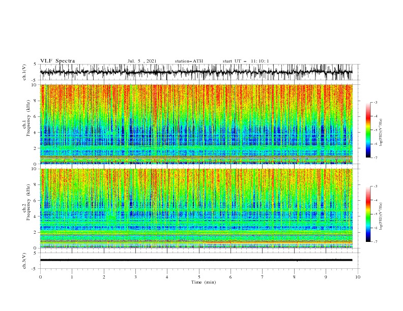The height and width of the screenshot is (311, 403).
Task: Click ch.3(V) axis tick "-5"
Action: 35,269
